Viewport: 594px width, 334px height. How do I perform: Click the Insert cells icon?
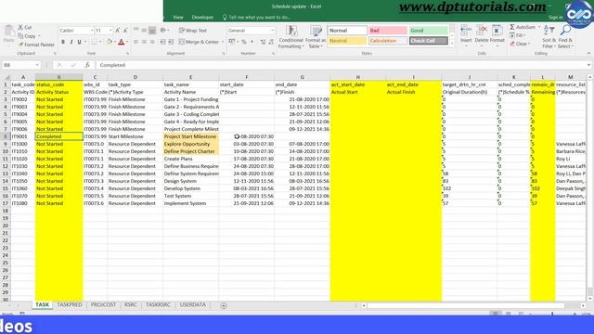point(466,31)
